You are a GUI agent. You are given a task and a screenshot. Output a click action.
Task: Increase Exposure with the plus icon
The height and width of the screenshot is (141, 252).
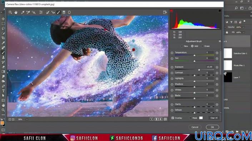pyautogui.click(x=217, y=67)
